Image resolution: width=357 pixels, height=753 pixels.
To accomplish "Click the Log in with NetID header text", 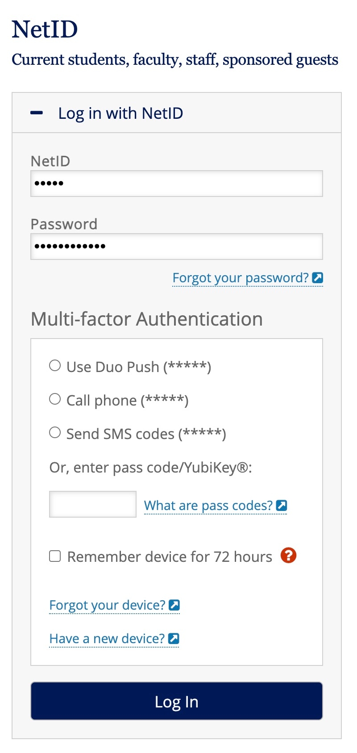I will (x=120, y=113).
